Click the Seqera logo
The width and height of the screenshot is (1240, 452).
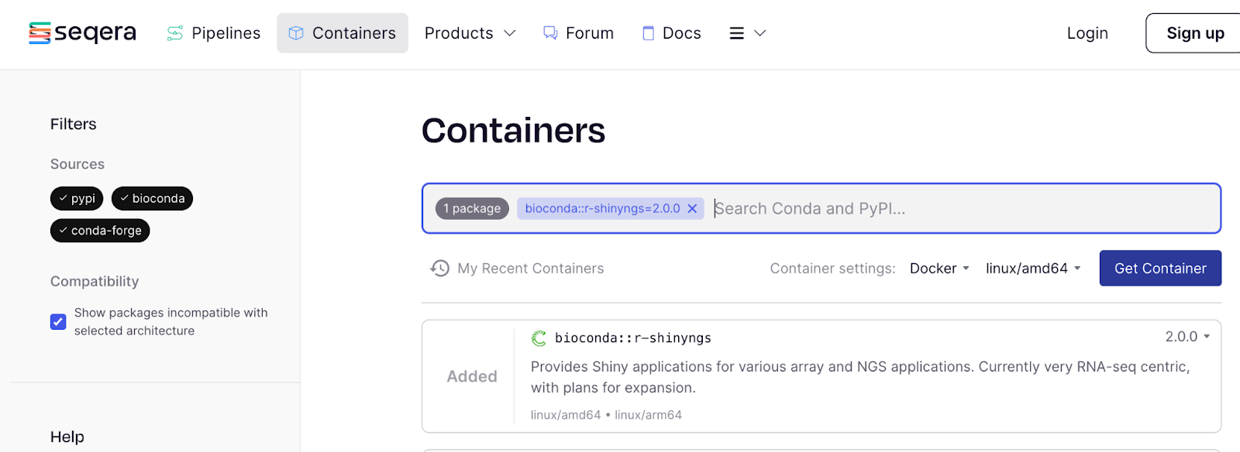82,33
